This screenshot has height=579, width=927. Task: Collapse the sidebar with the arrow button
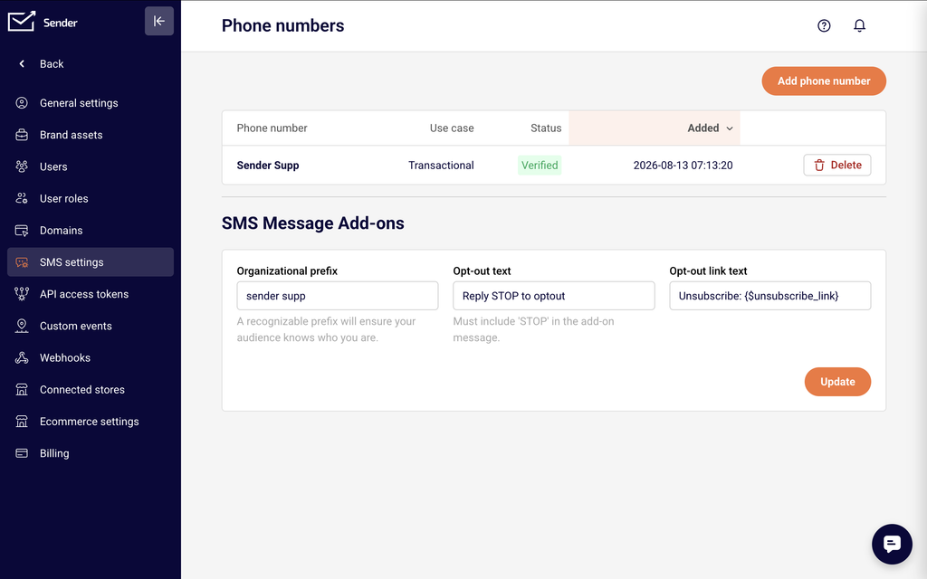159,22
